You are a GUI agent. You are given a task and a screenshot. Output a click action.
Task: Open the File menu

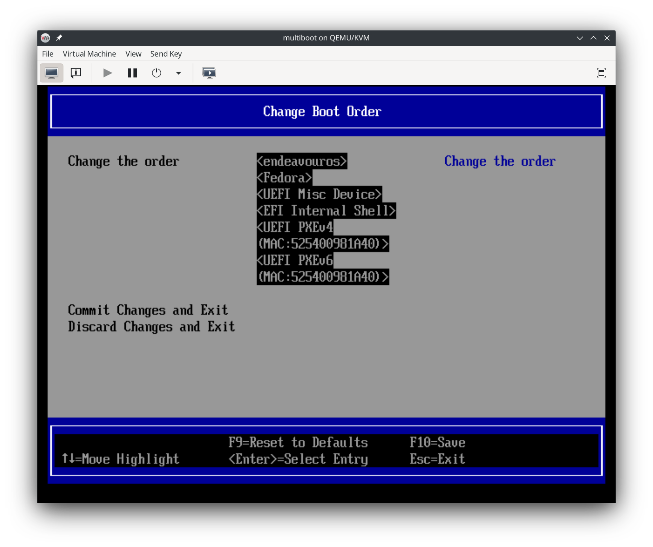pyautogui.click(x=47, y=54)
